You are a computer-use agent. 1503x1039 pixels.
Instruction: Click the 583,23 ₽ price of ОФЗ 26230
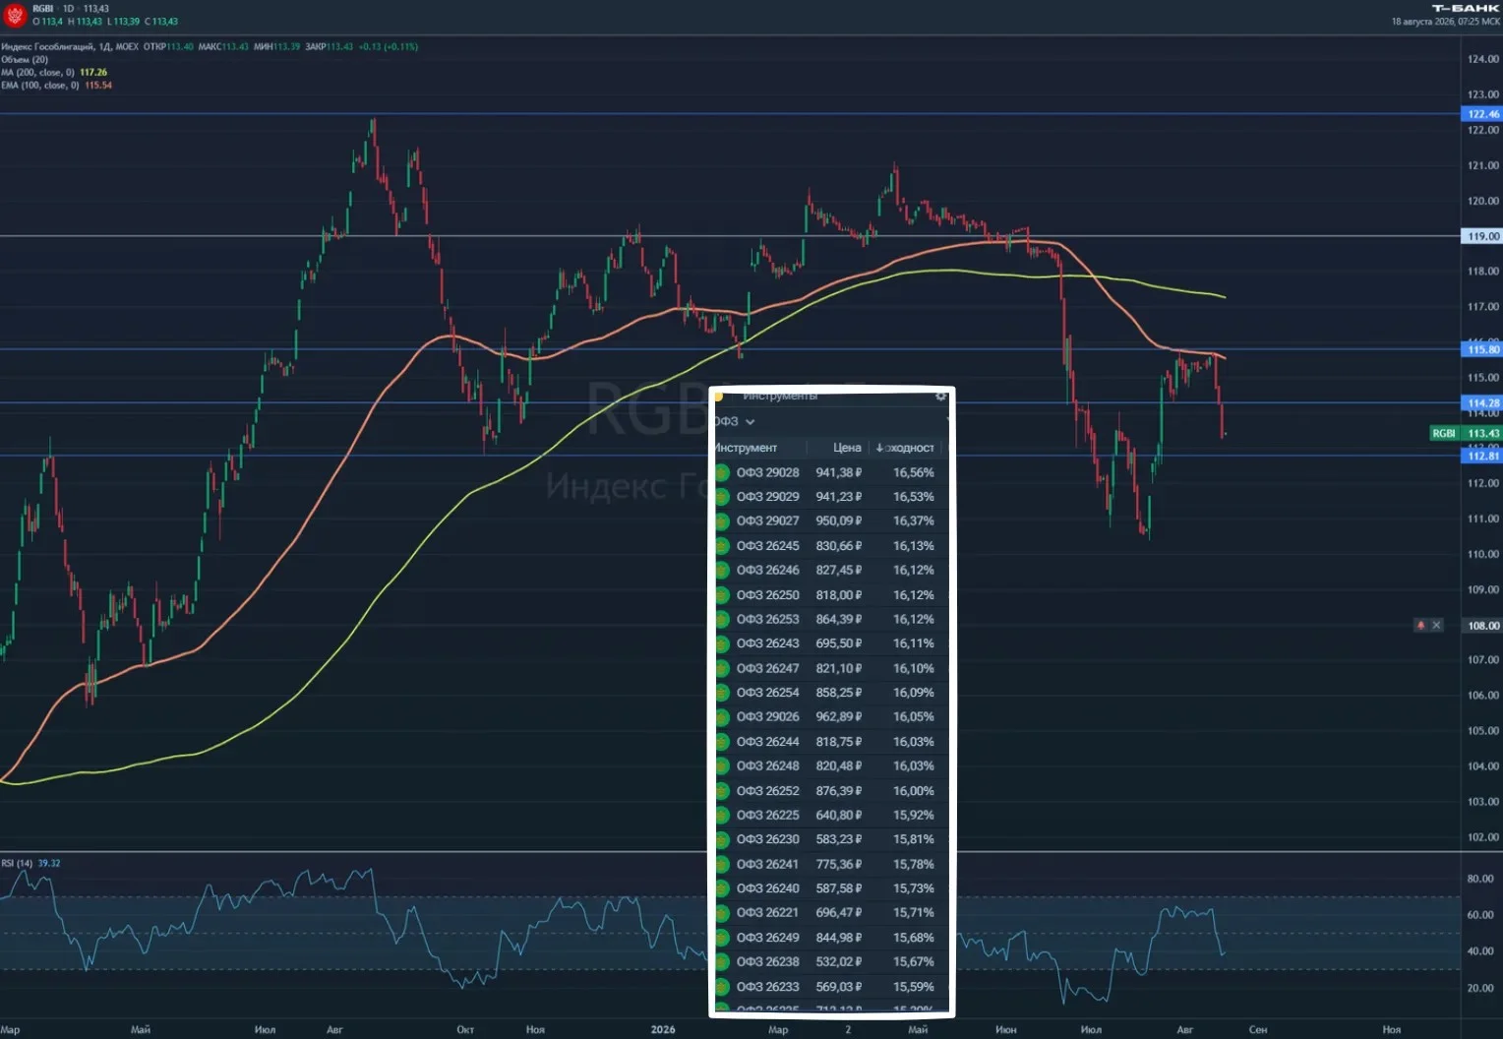point(839,839)
